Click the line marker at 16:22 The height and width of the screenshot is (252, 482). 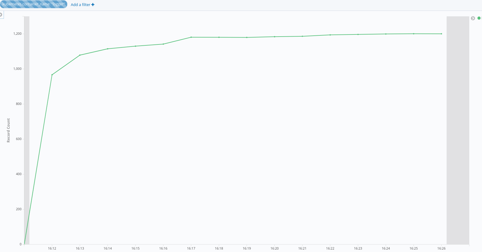click(330, 35)
